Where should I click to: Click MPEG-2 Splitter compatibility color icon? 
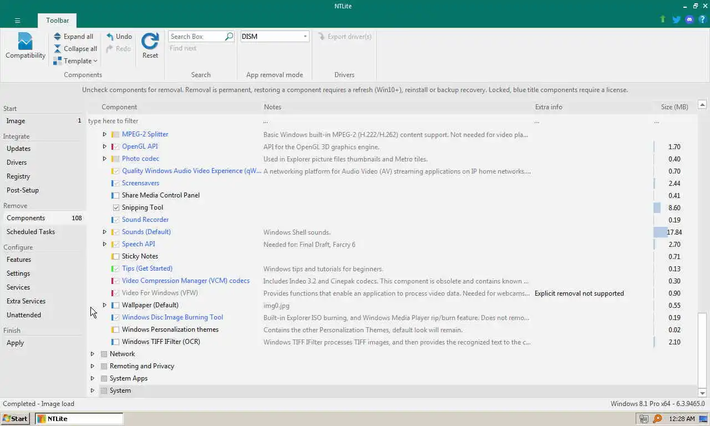[113, 134]
